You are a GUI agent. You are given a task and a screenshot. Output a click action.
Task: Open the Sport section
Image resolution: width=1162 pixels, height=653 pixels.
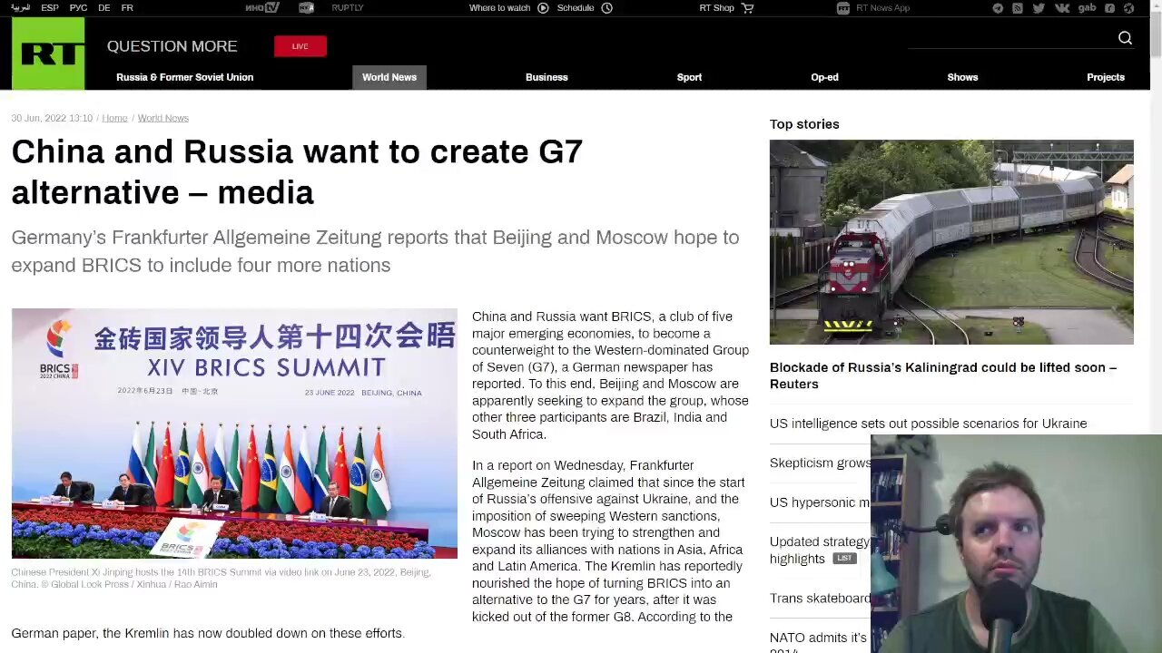[689, 77]
